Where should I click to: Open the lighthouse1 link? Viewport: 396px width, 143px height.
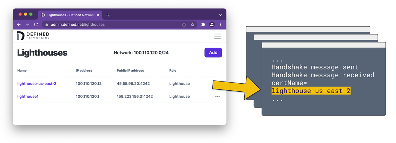pos(28,97)
